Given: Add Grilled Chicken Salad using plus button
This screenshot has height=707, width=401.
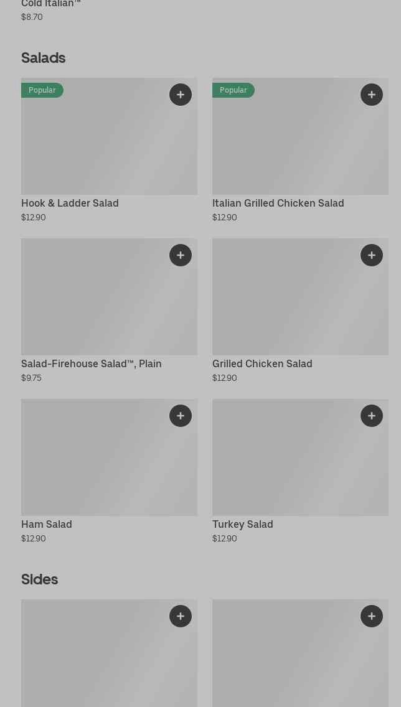Looking at the screenshot, I should (372, 255).
